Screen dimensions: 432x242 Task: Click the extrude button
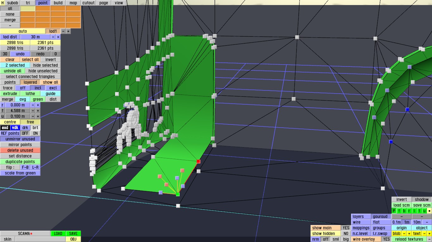(x=10, y=94)
